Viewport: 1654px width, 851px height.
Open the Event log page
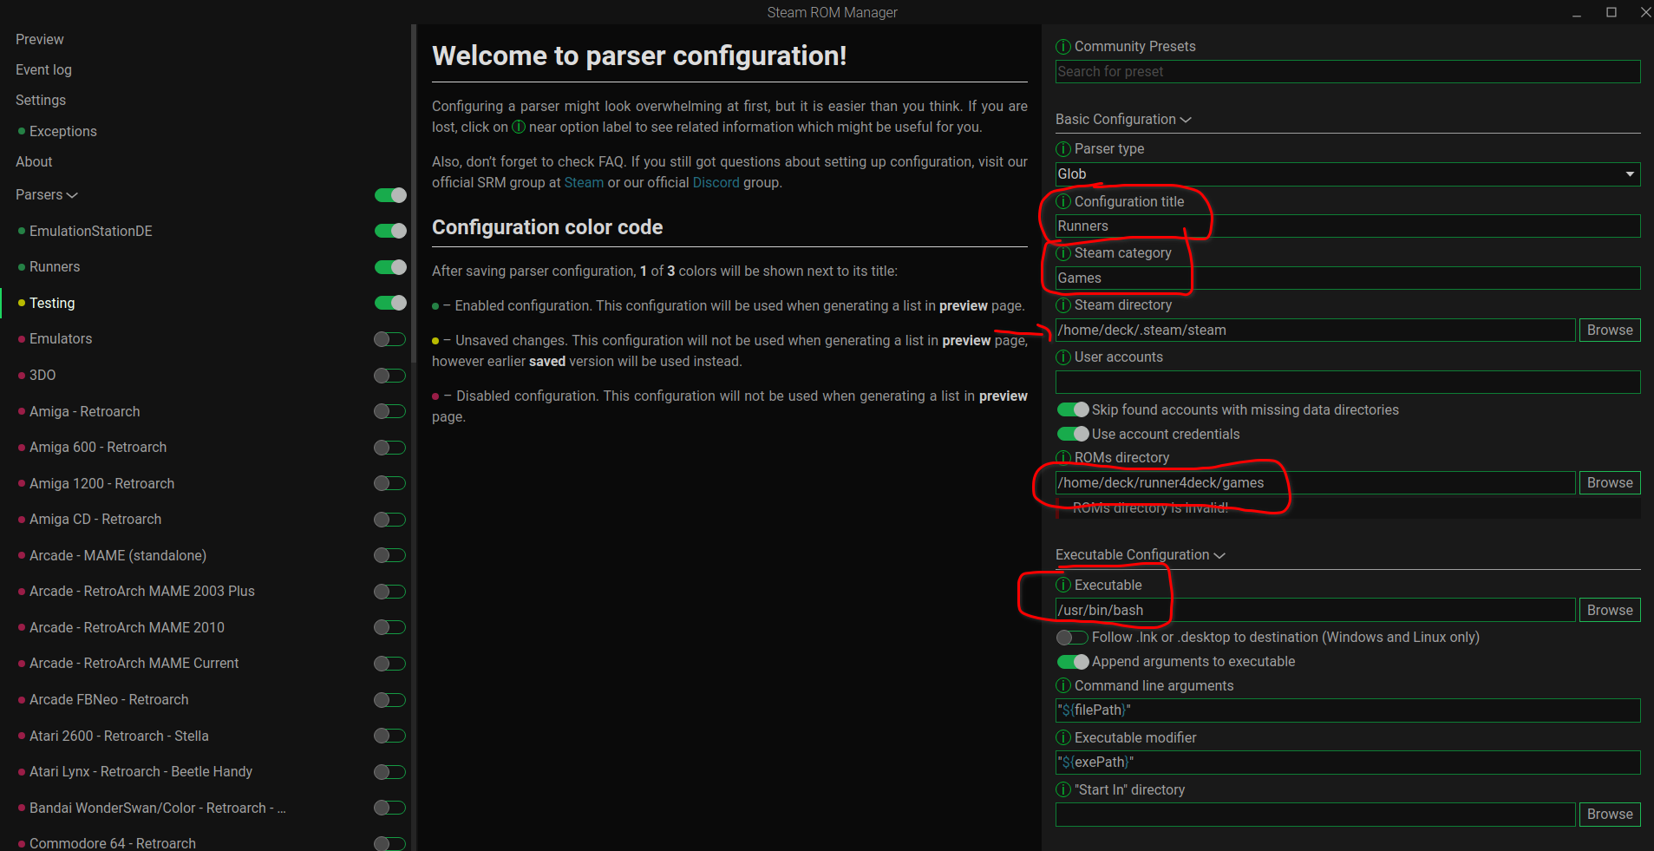(43, 70)
